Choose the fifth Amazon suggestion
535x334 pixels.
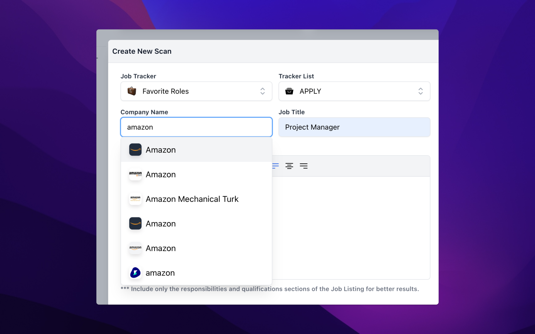[x=161, y=248]
